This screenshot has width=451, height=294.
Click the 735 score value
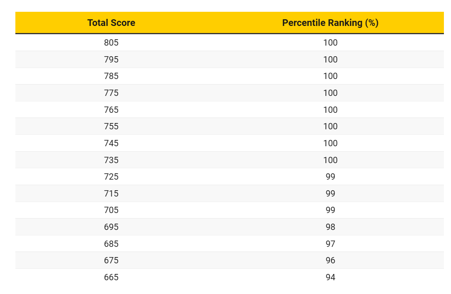111,160
